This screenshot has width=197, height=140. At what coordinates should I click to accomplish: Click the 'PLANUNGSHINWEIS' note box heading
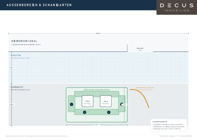pos(160,122)
